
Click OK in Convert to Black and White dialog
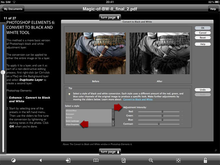(x=203, y=28)
